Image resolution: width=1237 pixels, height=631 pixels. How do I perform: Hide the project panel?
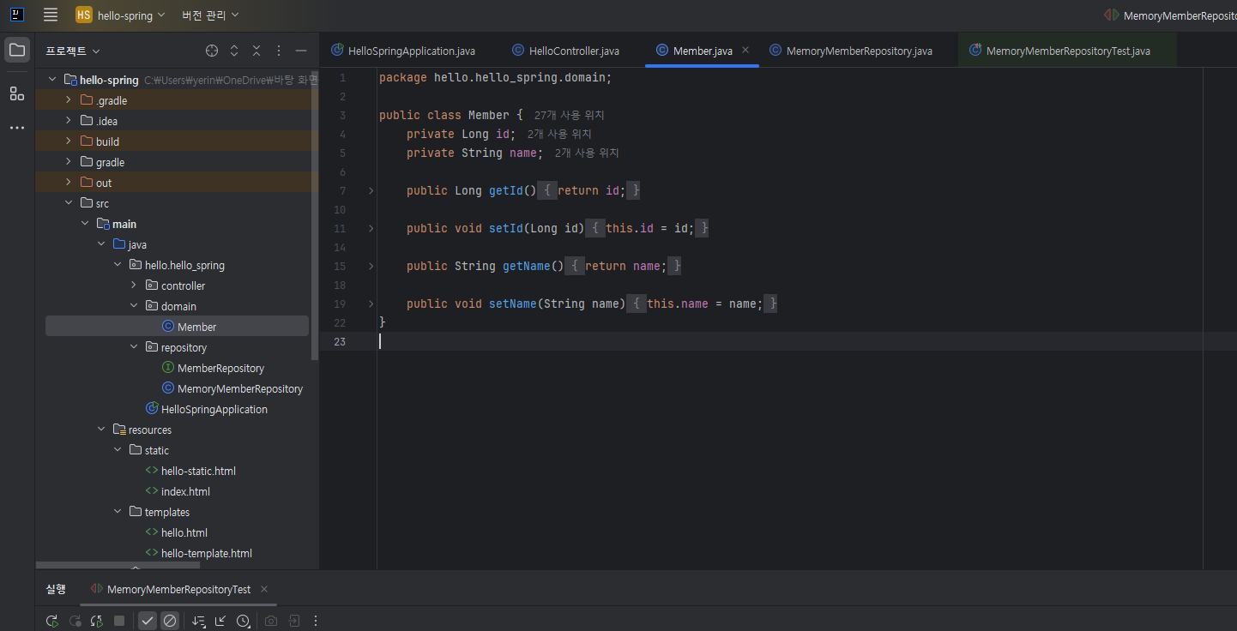click(x=301, y=51)
